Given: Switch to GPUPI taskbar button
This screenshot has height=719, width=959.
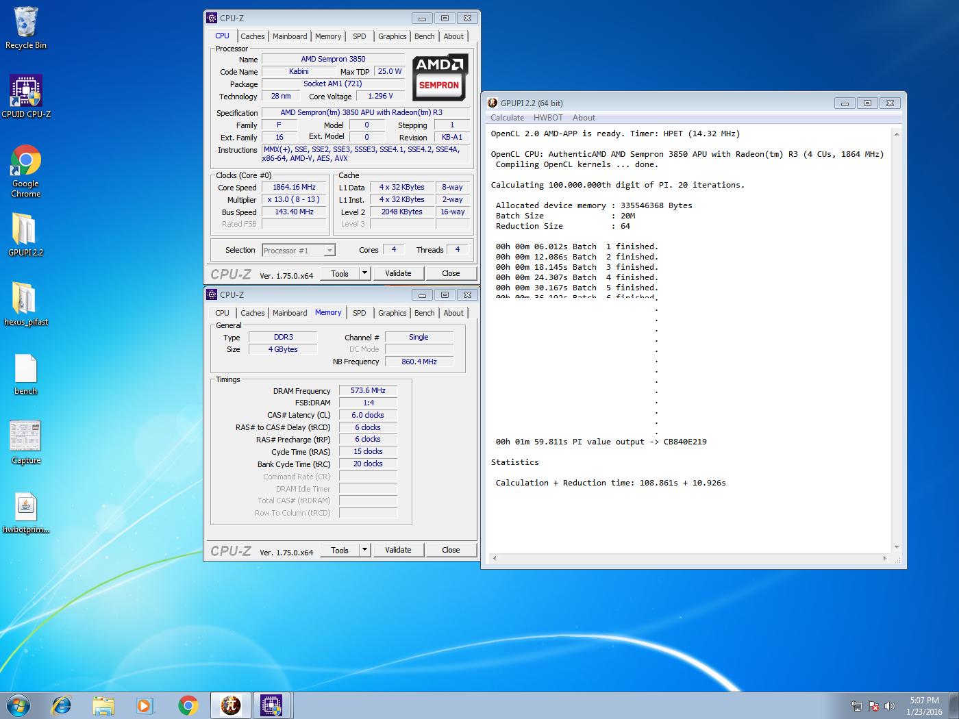Looking at the screenshot, I should click(231, 705).
